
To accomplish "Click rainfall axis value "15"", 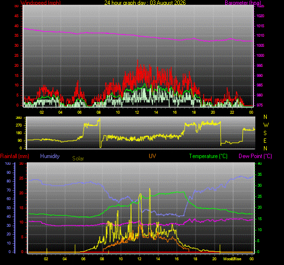I will [x=22, y=208].
